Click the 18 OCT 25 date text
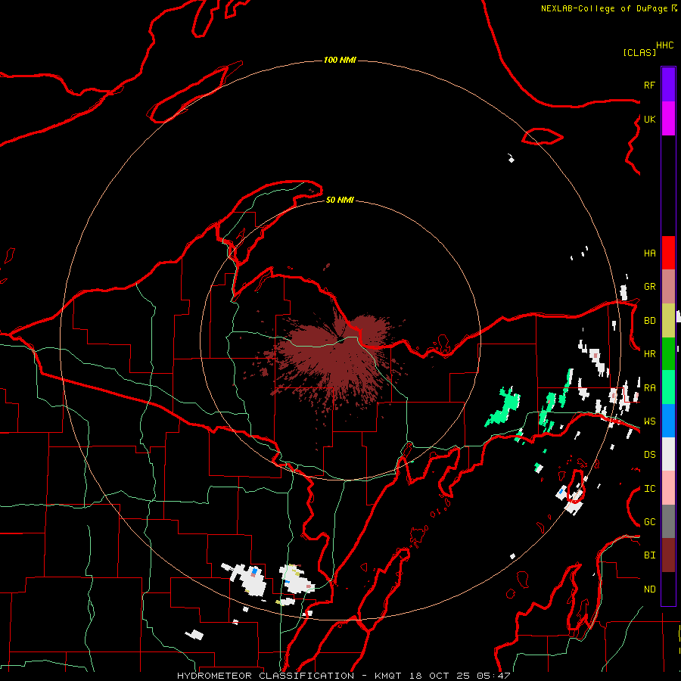 (x=440, y=676)
